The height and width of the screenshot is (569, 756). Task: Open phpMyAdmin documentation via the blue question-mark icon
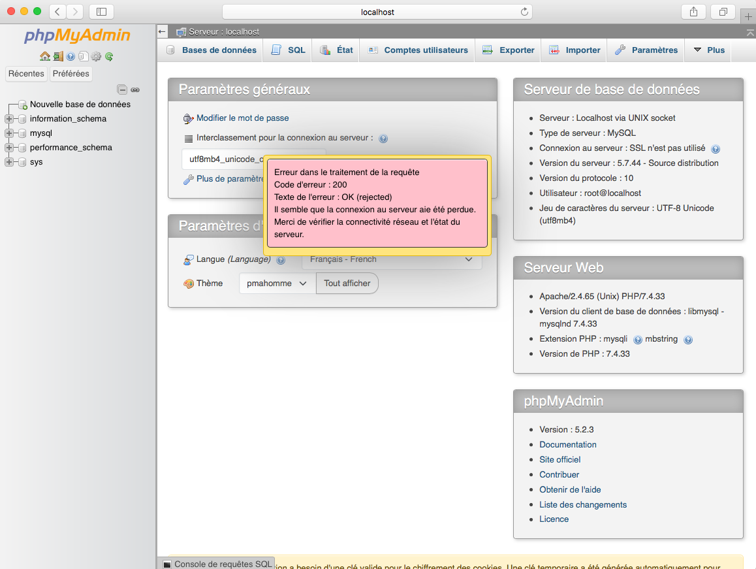71,57
